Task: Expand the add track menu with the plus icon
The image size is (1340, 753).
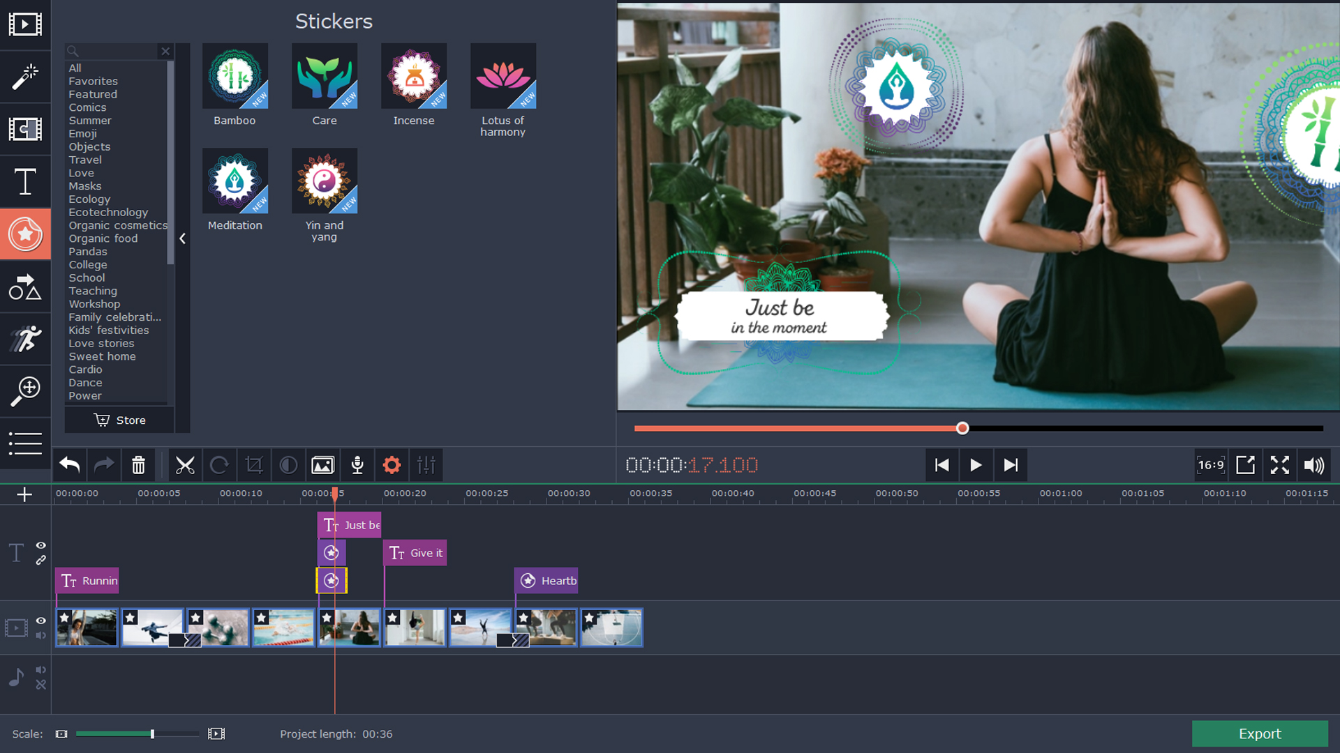Action: (x=25, y=494)
